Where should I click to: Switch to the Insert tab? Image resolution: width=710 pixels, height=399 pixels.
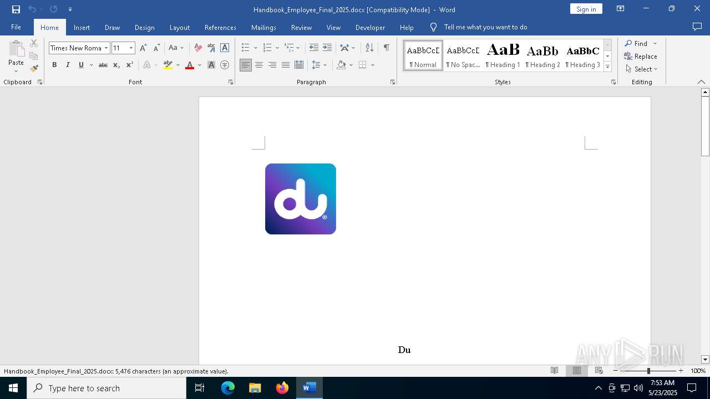(82, 27)
